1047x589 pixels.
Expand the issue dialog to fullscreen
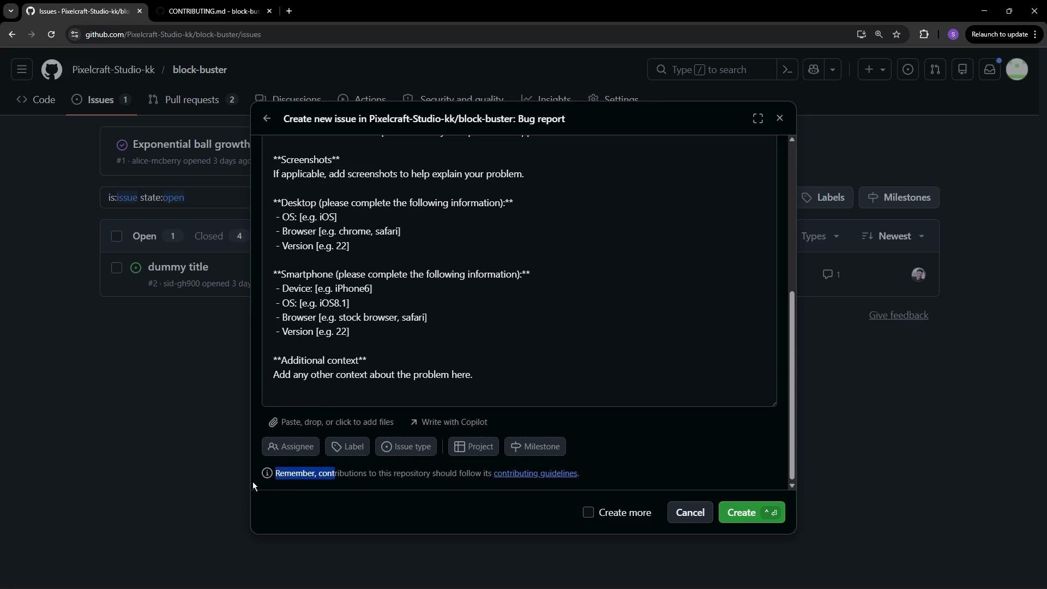pos(757,118)
